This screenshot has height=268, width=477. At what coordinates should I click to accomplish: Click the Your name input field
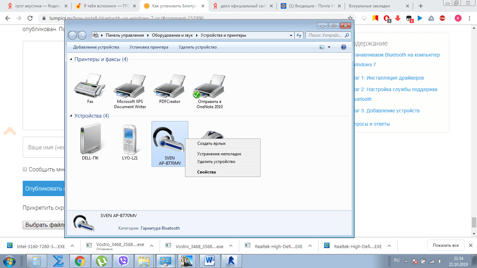coord(44,147)
